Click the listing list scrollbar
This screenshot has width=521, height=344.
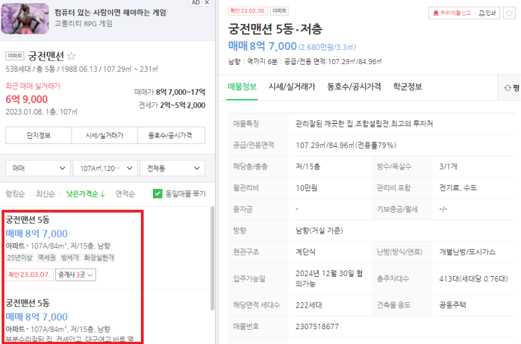[x=212, y=259]
